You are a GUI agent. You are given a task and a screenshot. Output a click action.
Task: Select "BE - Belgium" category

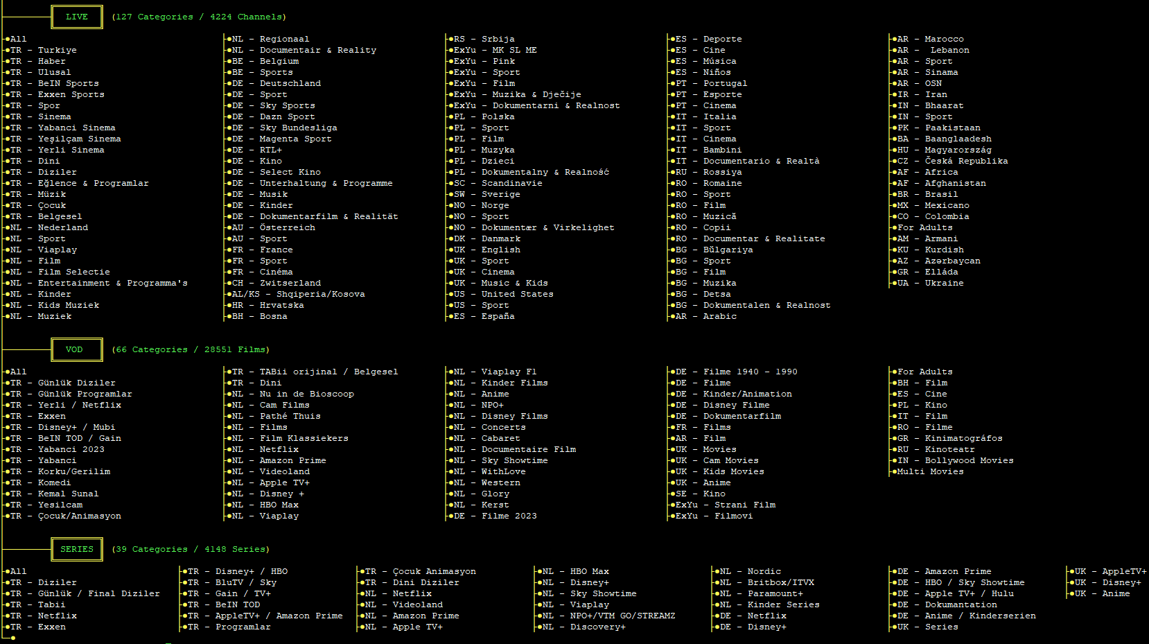point(265,61)
